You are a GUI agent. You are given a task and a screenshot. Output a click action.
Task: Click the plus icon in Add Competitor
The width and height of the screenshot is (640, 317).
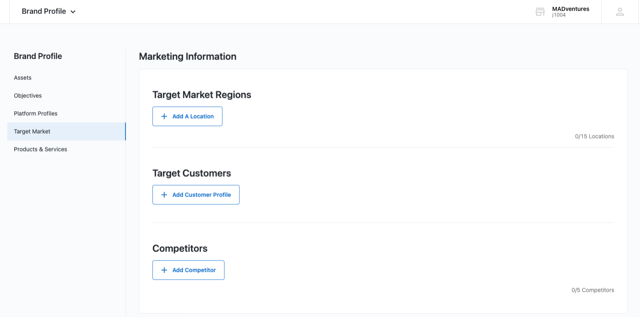point(164,270)
